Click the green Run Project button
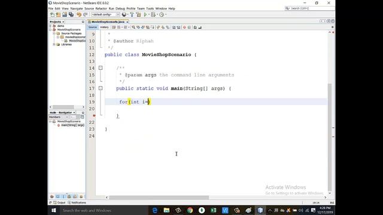383x215 pixels. coord(145,14)
